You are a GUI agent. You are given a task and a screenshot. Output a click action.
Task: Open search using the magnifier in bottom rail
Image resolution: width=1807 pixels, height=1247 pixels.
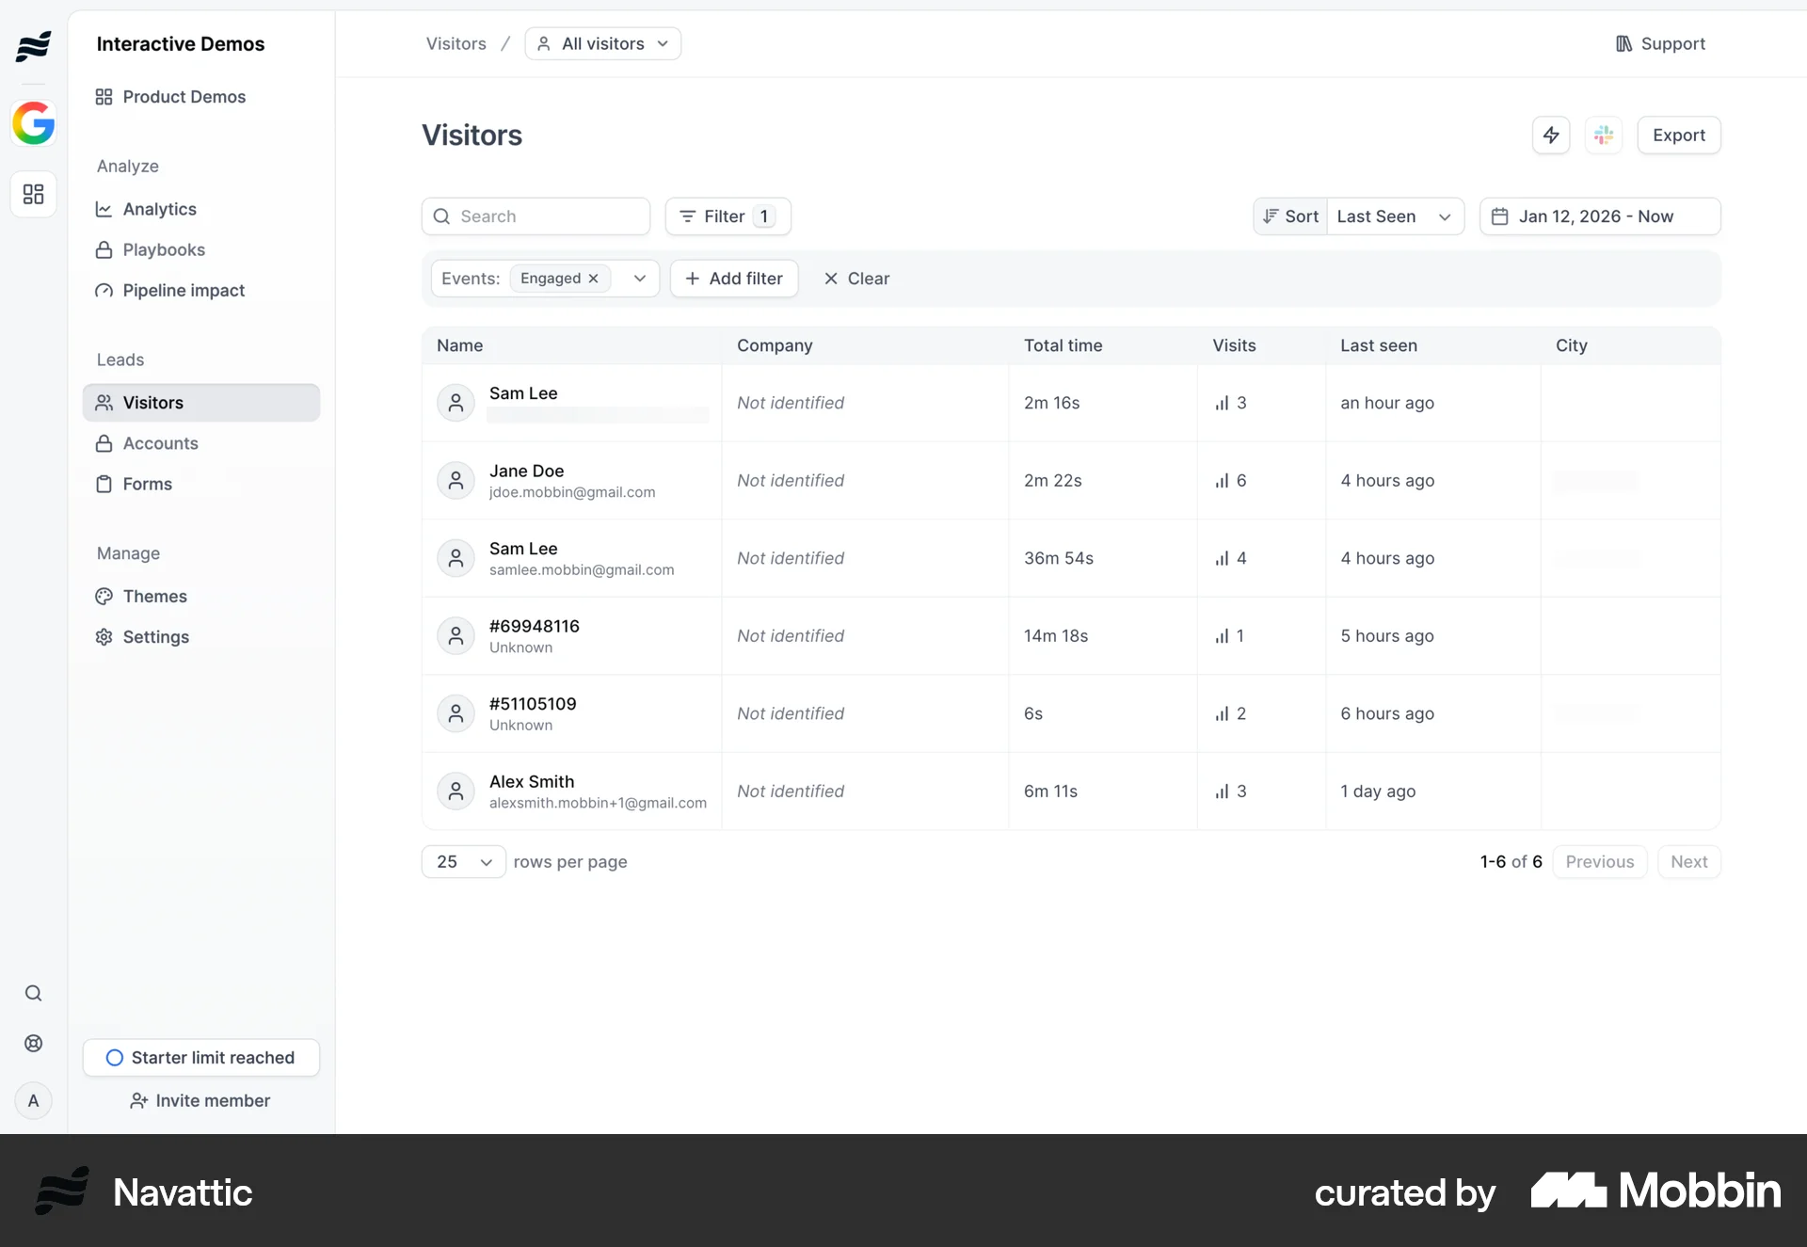click(33, 992)
